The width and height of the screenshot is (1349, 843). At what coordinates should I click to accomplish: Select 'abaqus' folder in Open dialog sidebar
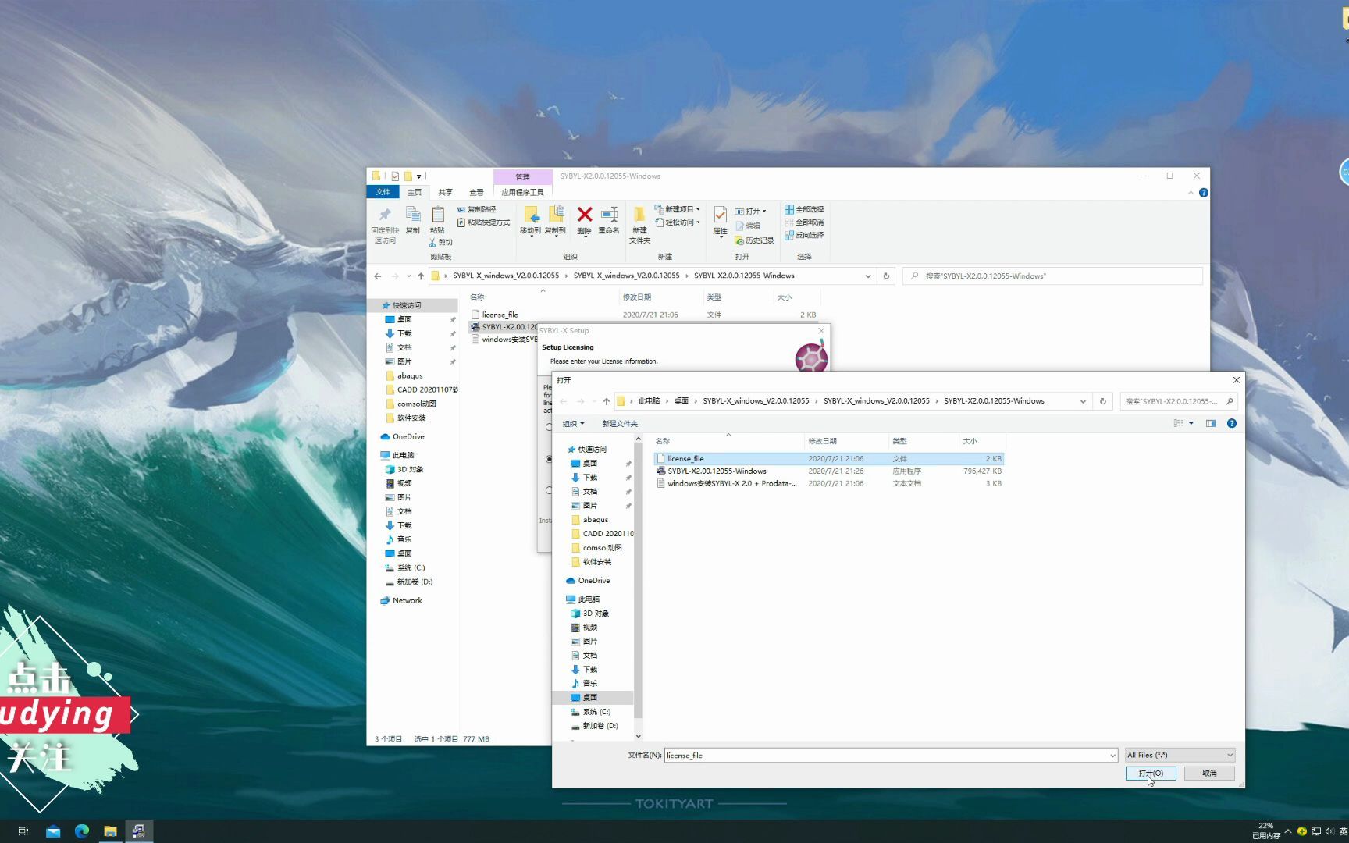coord(595,520)
